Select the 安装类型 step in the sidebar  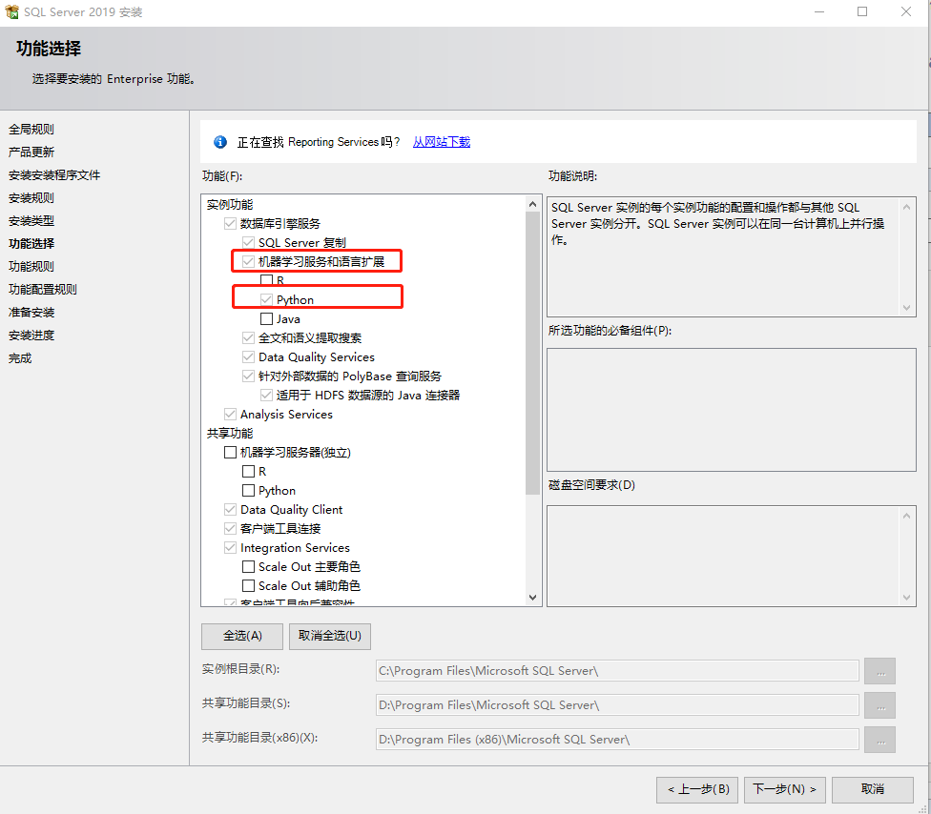[x=31, y=221]
